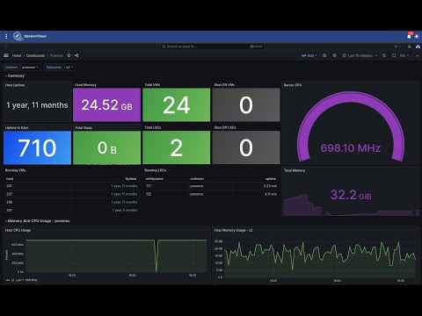The height and width of the screenshot is (316, 422).
Task: Click the Total LXCs panel title
Action: pyautogui.click(x=153, y=127)
